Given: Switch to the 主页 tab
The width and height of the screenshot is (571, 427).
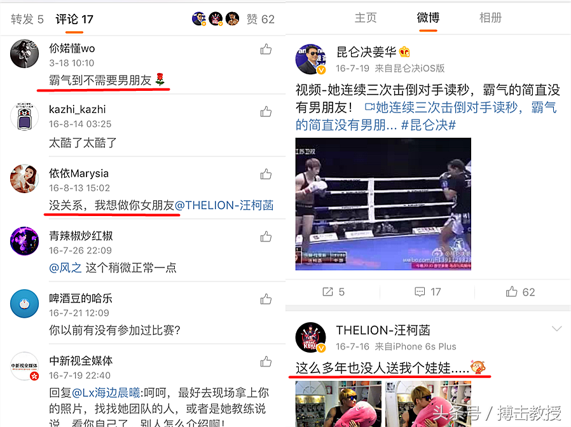Looking at the screenshot, I should click(366, 17).
